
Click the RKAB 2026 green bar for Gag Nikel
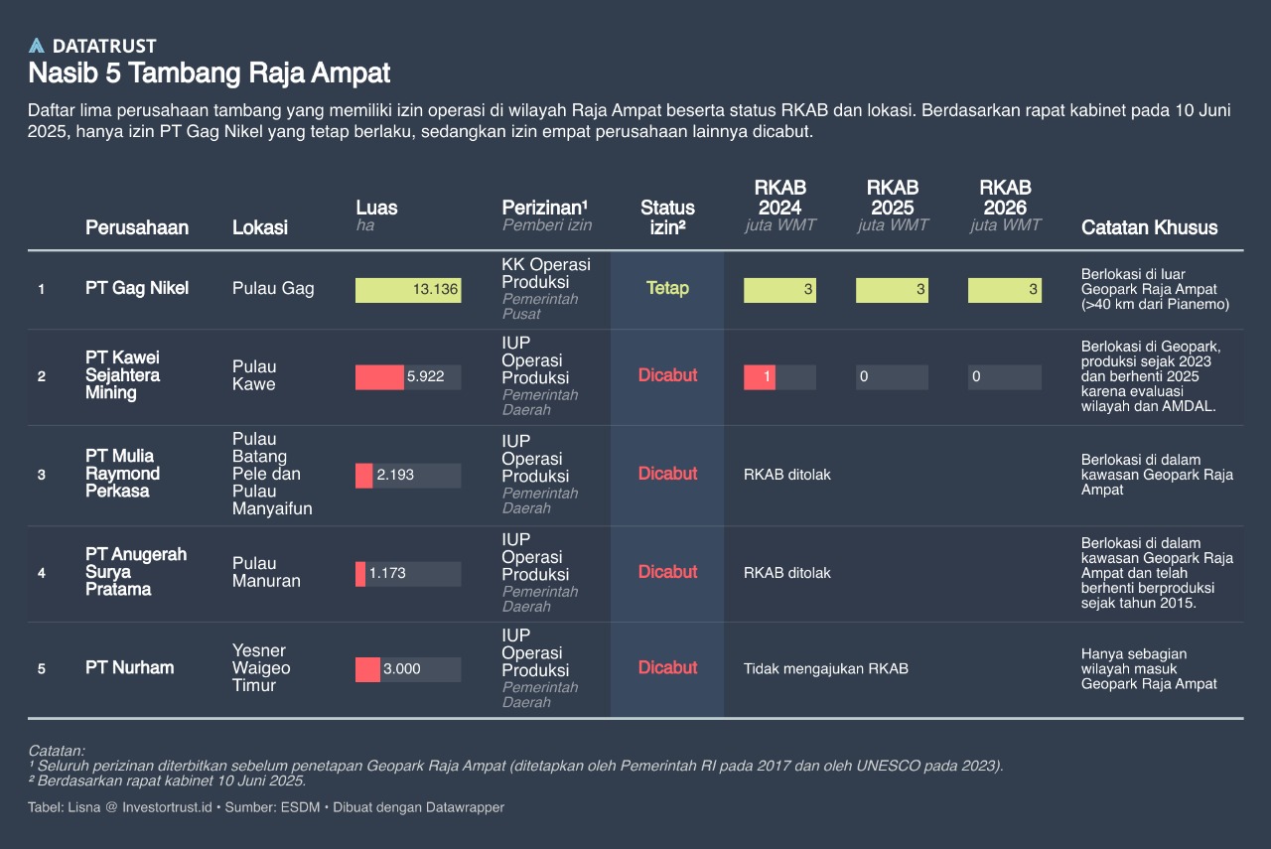coord(1004,290)
